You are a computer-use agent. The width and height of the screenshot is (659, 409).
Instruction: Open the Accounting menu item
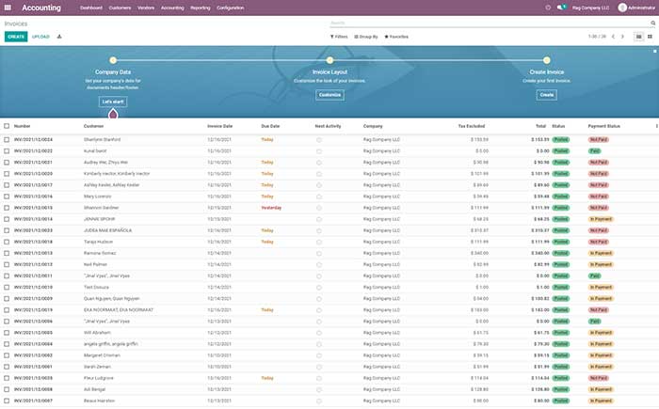pyautogui.click(x=172, y=8)
